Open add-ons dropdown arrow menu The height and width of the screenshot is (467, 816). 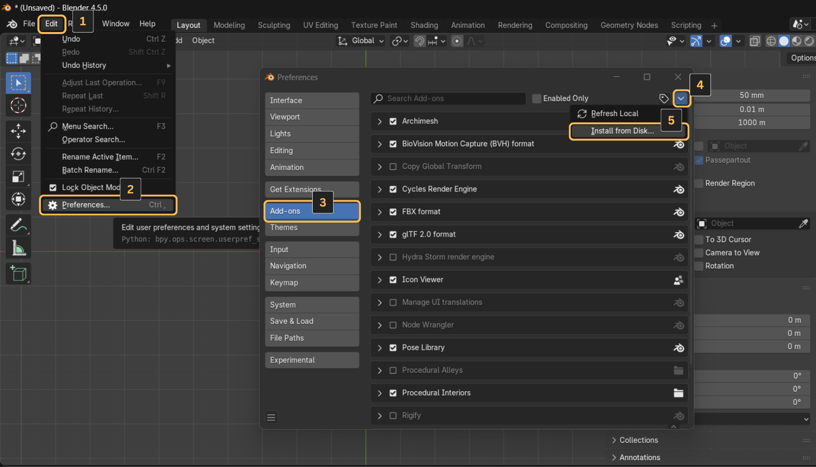(x=681, y=99)
